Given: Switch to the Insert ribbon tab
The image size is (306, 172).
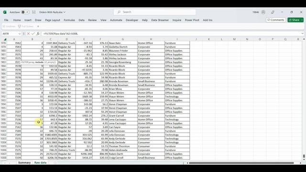Looking at the screenshot, I should [28, 20].
